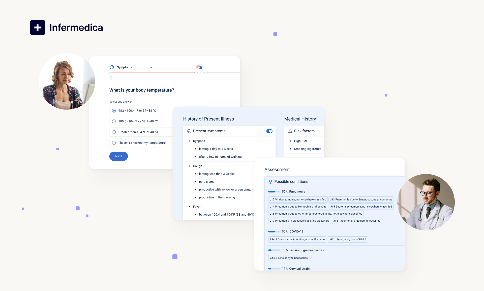484x291 pixels.
Task: Toggle the Present symptoms switch
Action: click(269, 131)
